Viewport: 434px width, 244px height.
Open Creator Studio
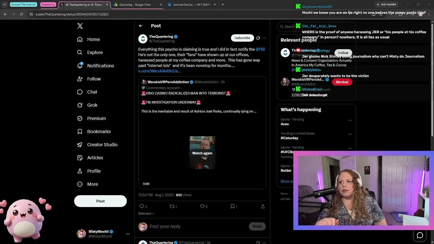click(97, 145)
